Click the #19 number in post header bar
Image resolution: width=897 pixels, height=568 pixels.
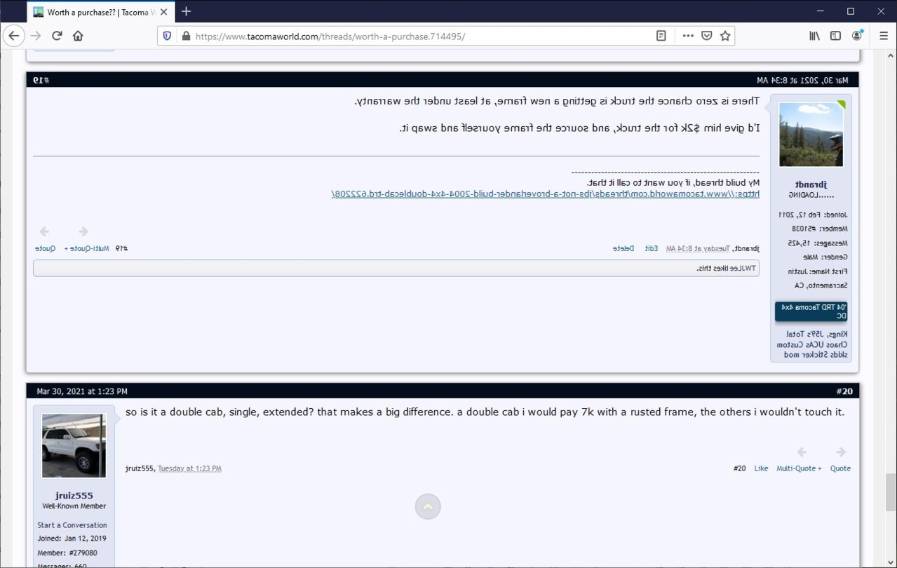pyautogui.click(x=41, y=80)
